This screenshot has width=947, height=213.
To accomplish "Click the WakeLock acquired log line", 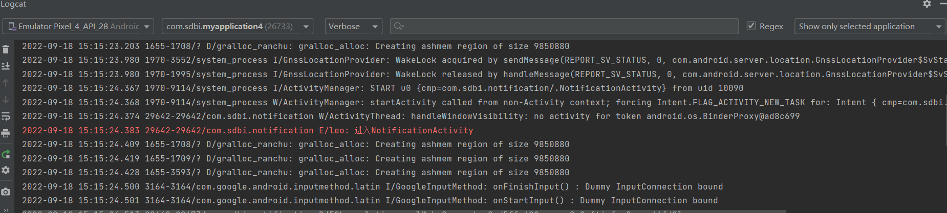I will 484,60.
